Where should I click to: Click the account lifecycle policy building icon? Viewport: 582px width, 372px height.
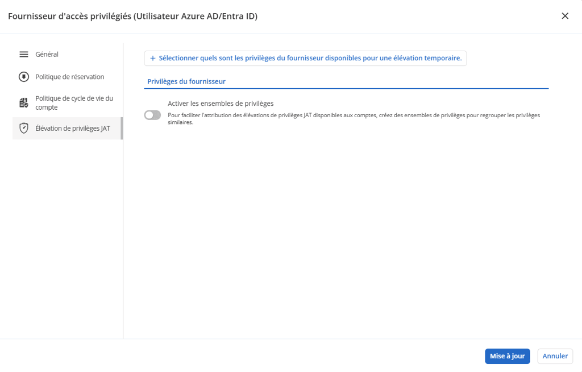pyautogui.click(x=24, y=103)
